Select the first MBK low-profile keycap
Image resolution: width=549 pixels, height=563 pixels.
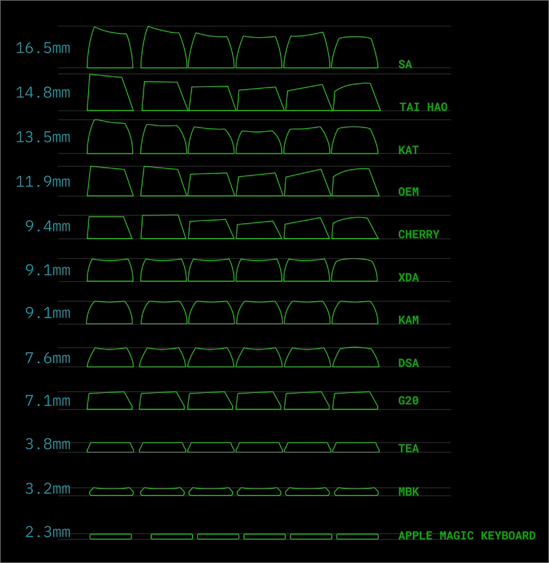tap(112, 491)
